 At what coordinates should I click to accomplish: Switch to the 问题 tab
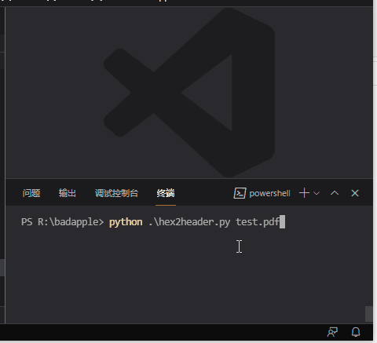click(x=31, y=193)
